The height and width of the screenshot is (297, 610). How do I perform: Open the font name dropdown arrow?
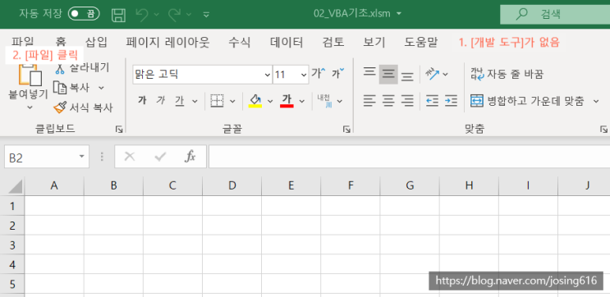pyautogui.click(x=268, y=75)
